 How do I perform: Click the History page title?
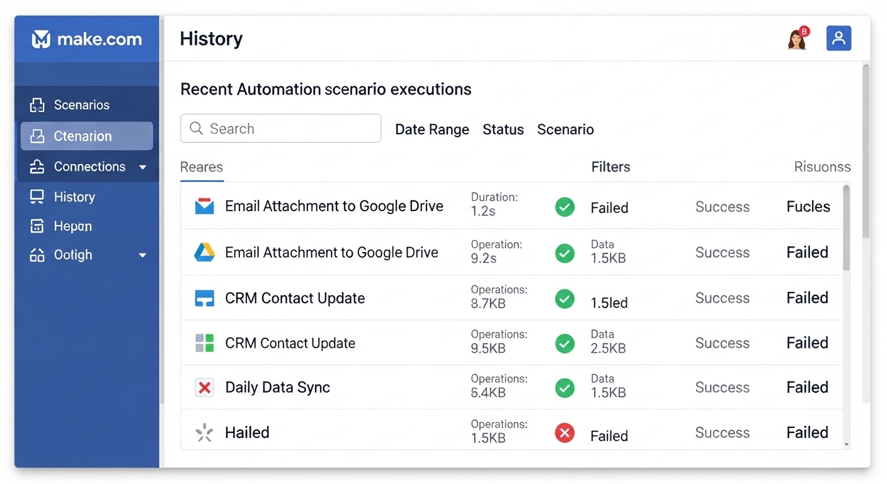click(211, 38)
